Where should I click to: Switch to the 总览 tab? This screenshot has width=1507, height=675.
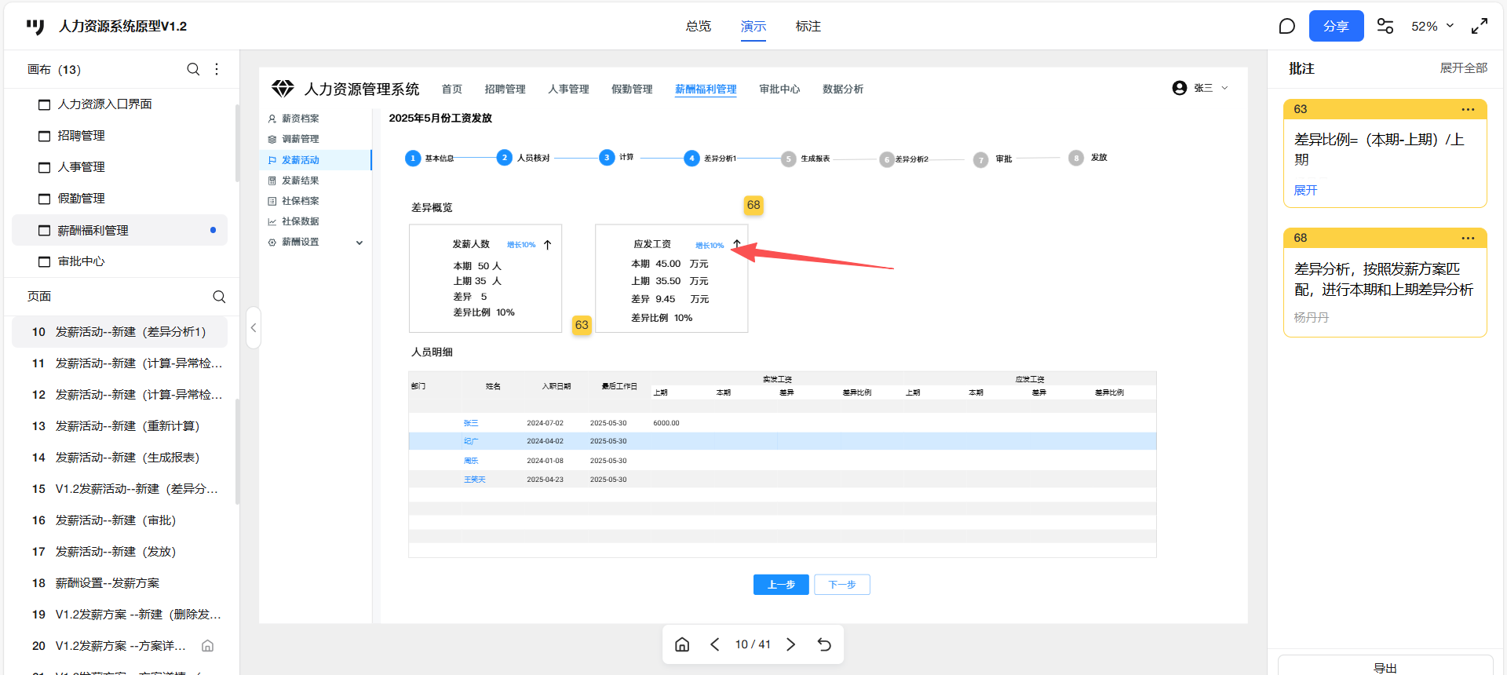[x=698, y=27]
